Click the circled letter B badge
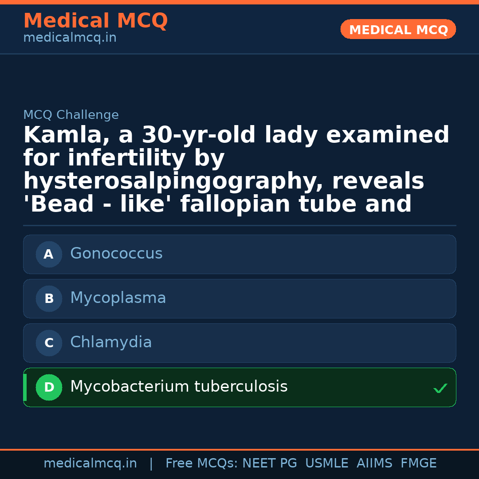This screenshot has height=479, width=479. [x=49, y=298]
